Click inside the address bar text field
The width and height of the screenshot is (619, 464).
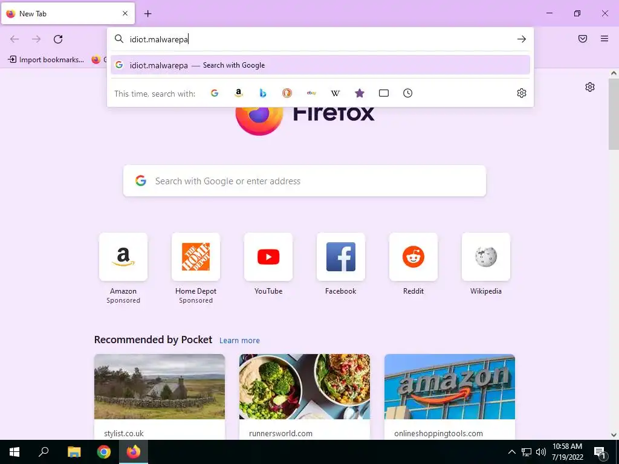(320, 39)
